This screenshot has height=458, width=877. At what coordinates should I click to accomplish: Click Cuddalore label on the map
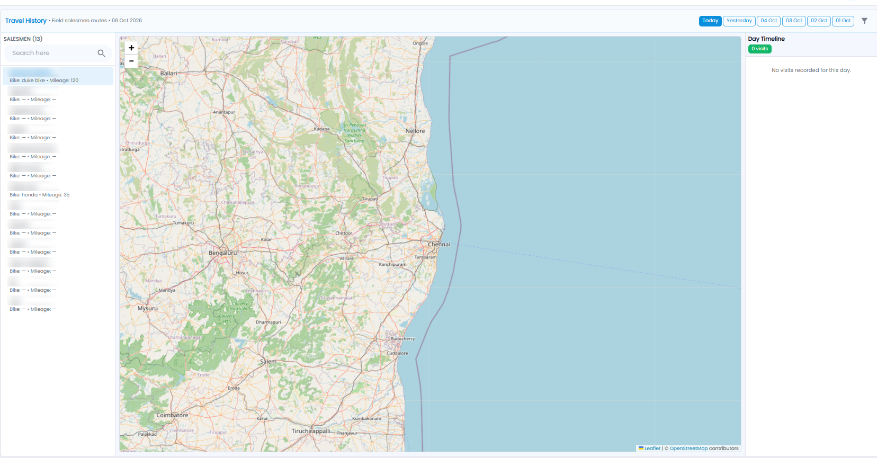click(397, 353)
